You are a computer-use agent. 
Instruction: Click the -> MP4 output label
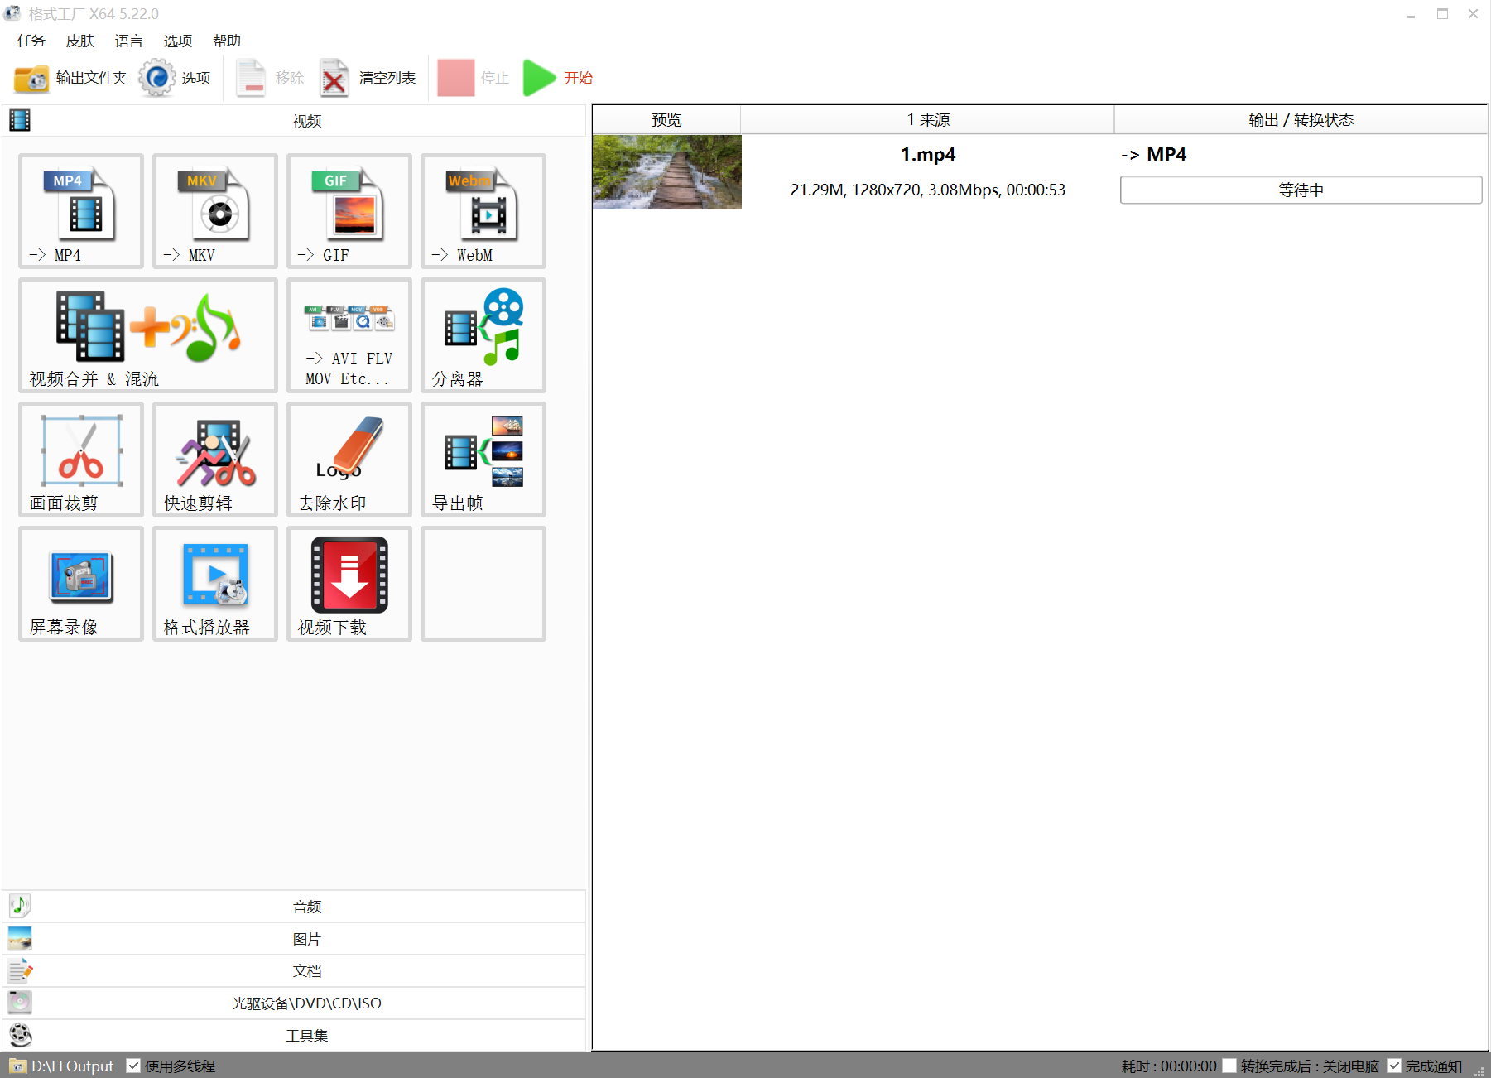[x=1153, y=154]
